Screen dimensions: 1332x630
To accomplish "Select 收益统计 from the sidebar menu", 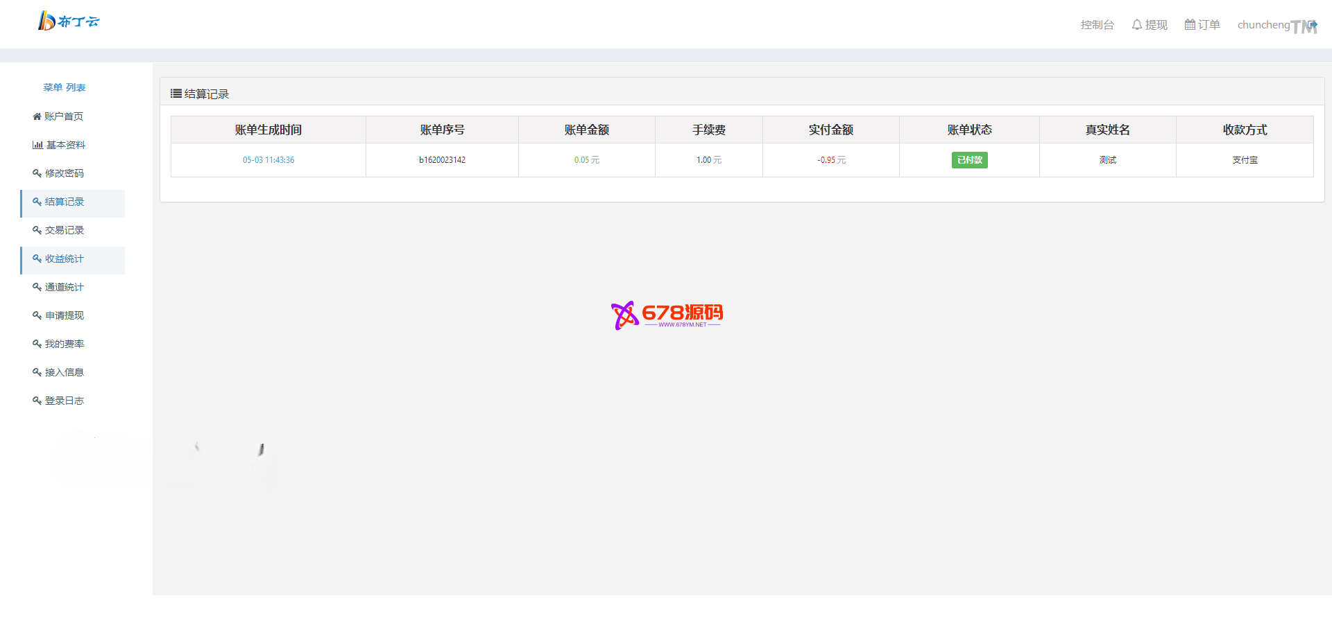I will click(65, 259).
